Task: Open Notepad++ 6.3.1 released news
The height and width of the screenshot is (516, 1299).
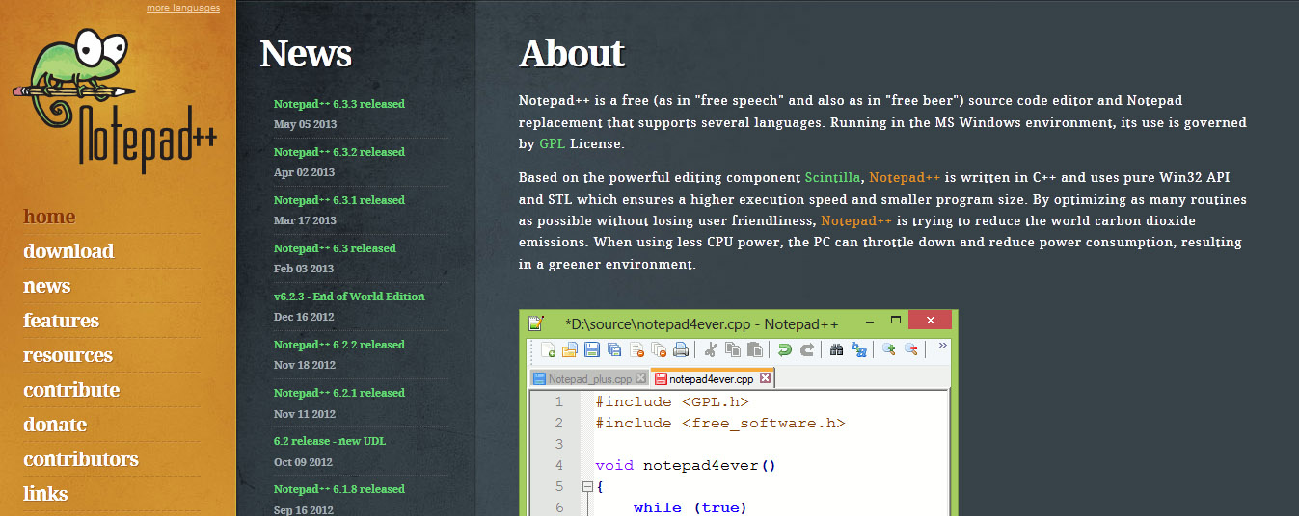Action: pos(339,200)
